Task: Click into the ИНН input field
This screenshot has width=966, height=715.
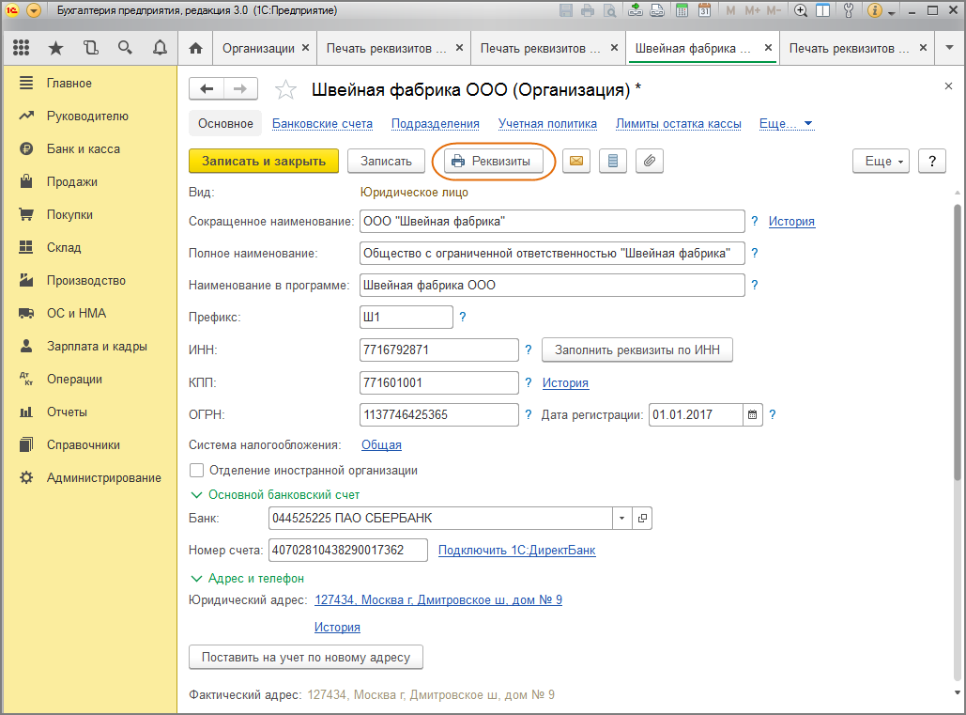Action: click(439, 350)
